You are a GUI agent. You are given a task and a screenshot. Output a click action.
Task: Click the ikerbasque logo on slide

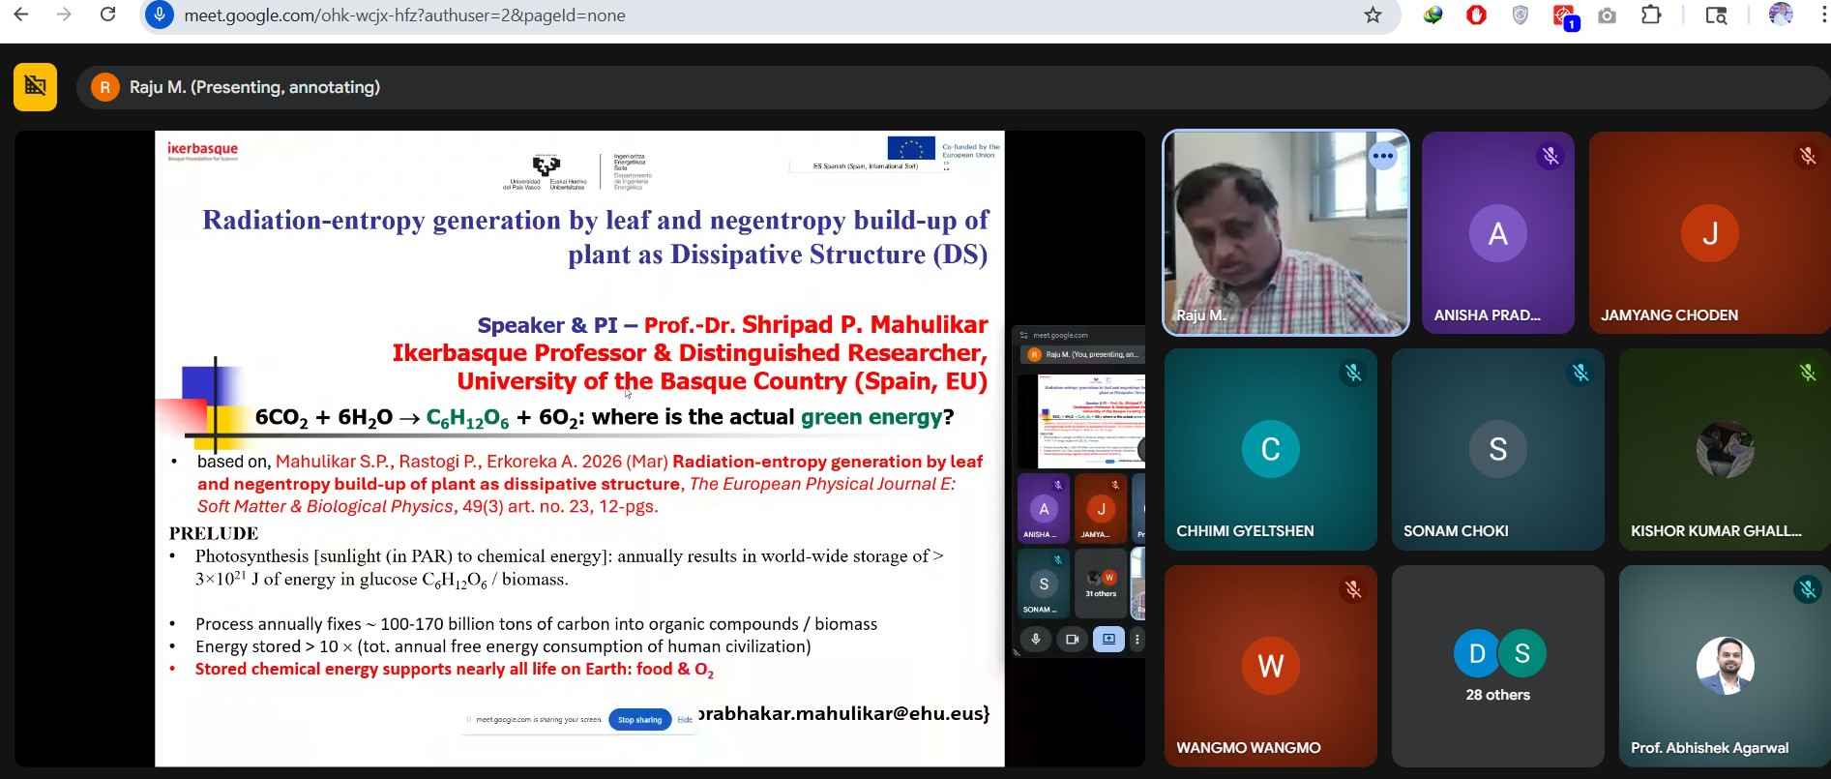point(202,151)
